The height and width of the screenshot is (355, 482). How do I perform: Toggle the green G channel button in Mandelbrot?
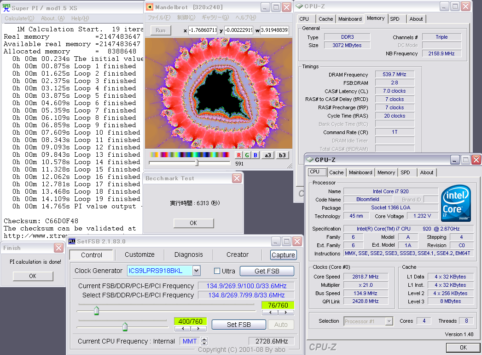tap(247, 155)
